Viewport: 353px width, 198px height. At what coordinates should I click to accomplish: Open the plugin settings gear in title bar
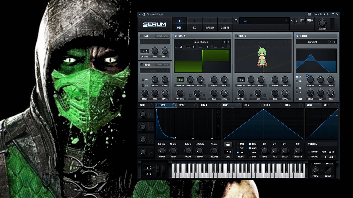pyautogui.click(x=144, y=14)
